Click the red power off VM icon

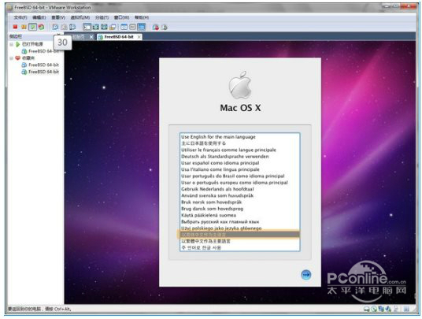pyautogui.click(x=15, y=27)
